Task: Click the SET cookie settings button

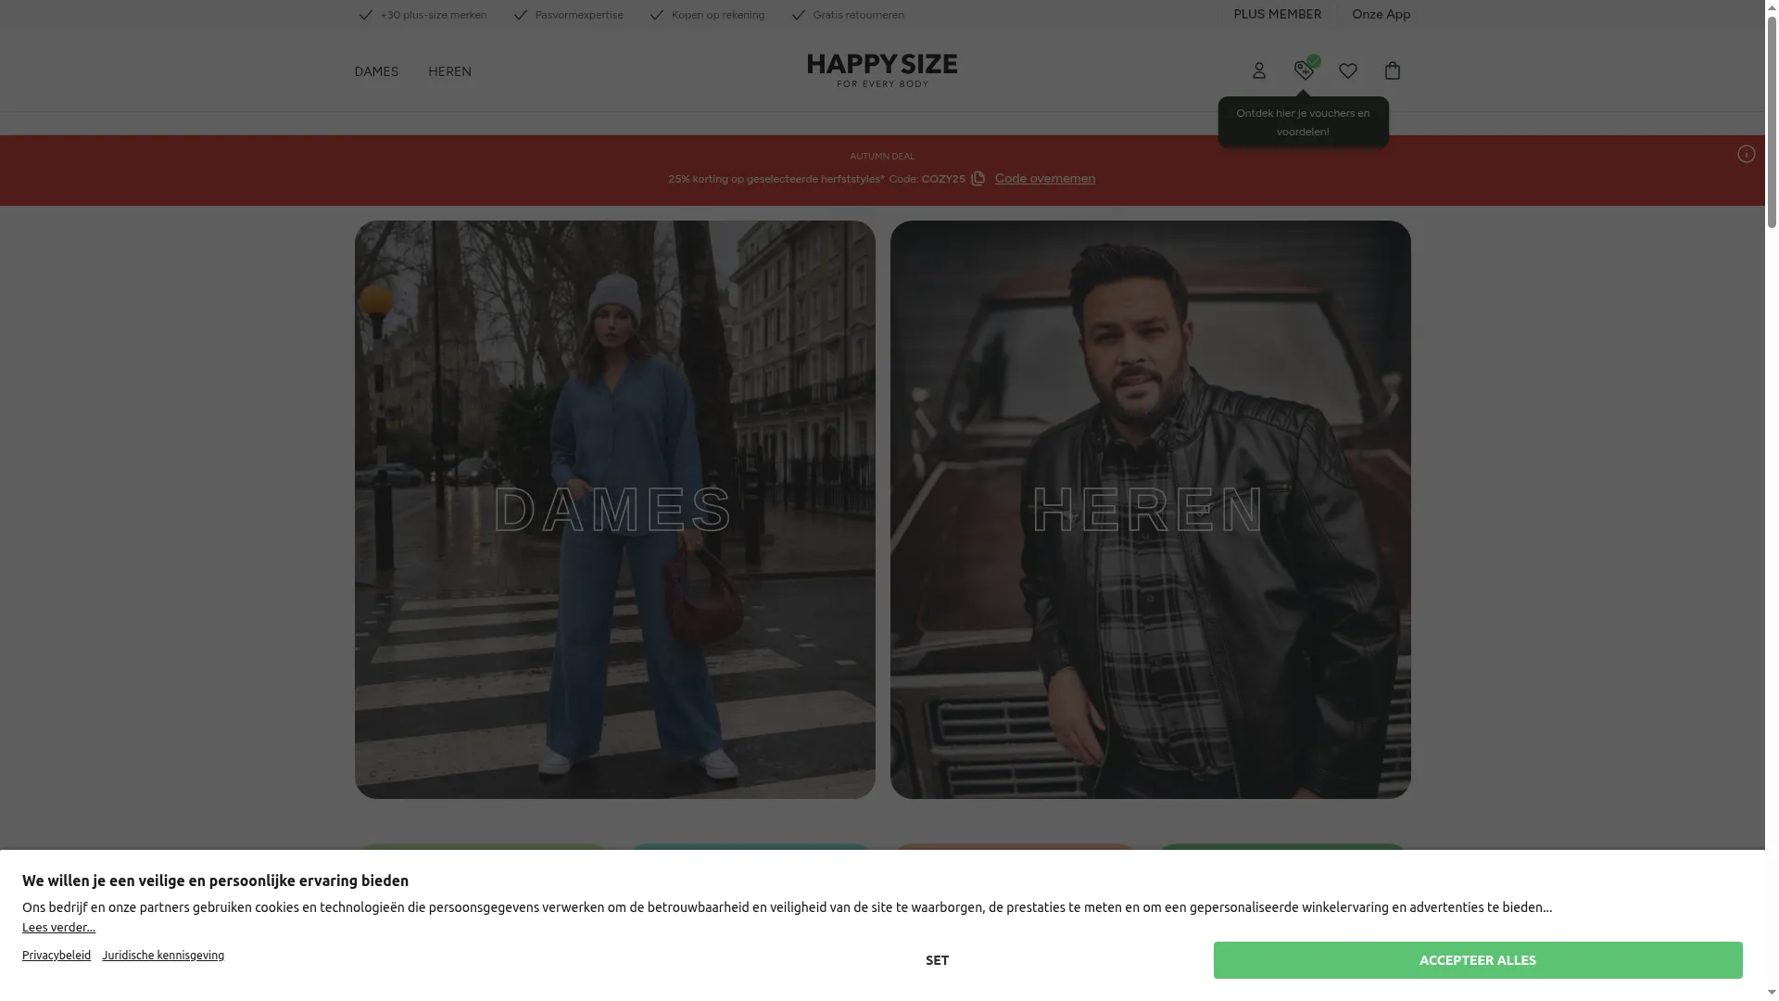Action: click(x=937, y=960)
